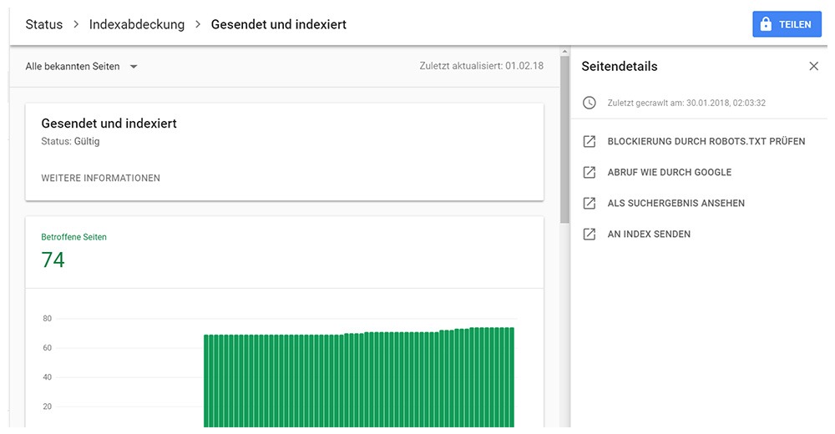Click the 60 axis label on chart
The height and width of the screenshot is (434, 835).
click(48, 348)
